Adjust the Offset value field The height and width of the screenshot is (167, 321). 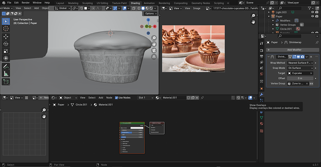(x=300, y=78)
